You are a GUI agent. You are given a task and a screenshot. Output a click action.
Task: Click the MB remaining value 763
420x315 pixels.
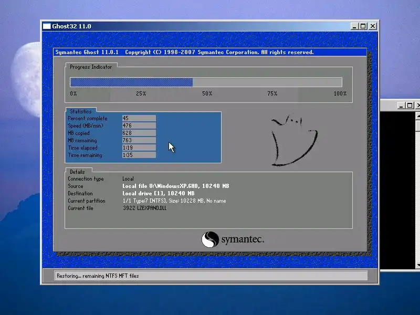[x=139, y=140]
